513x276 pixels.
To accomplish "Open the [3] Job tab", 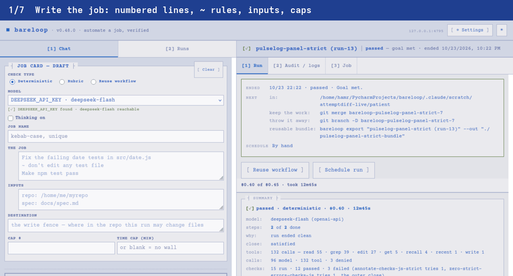I will 341,66.
